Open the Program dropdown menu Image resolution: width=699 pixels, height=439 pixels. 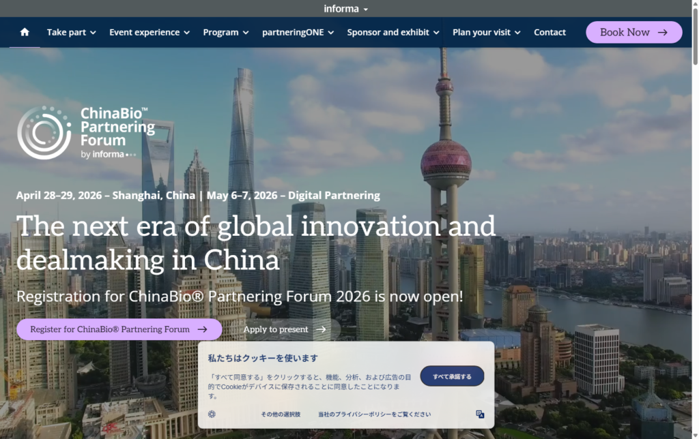(x=226, y=32)
